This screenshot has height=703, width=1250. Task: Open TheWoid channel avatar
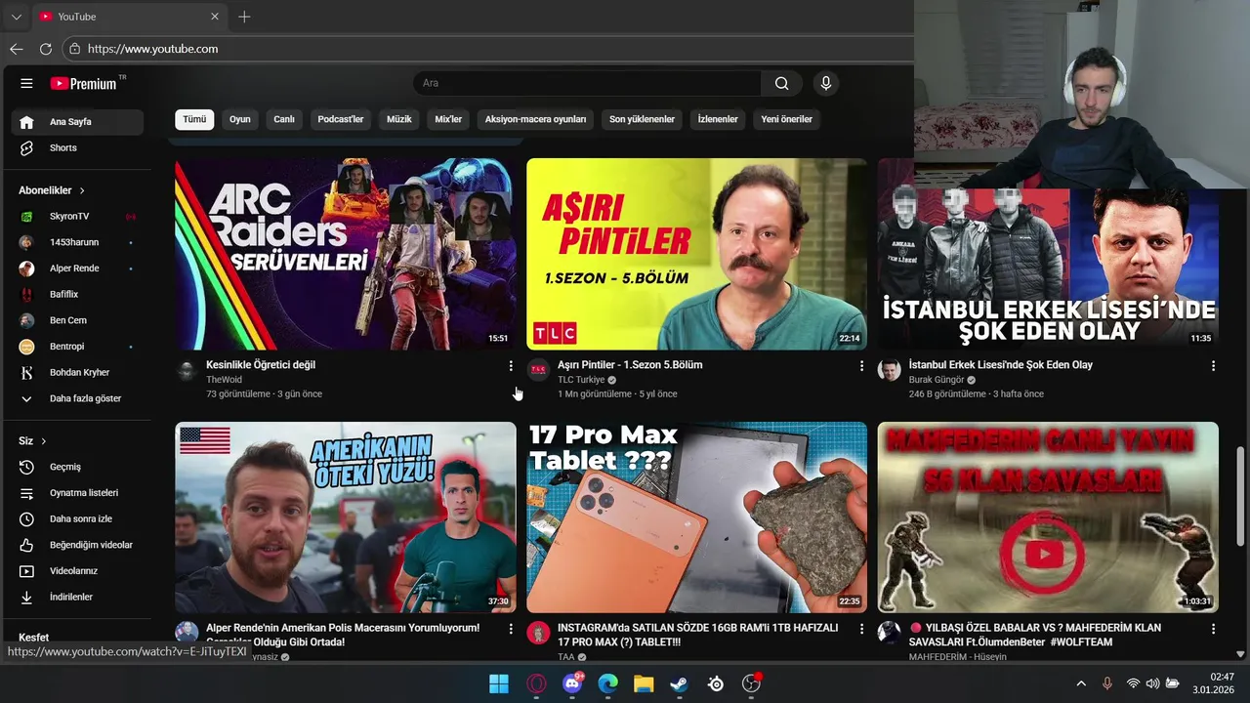tap(187, 370)
